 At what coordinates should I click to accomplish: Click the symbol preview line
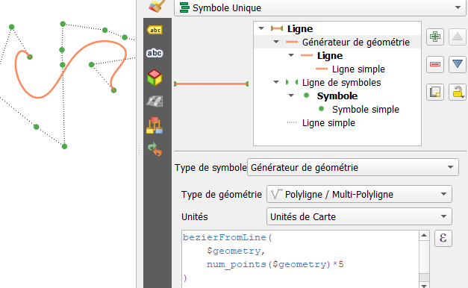click(x=211, y=84)
